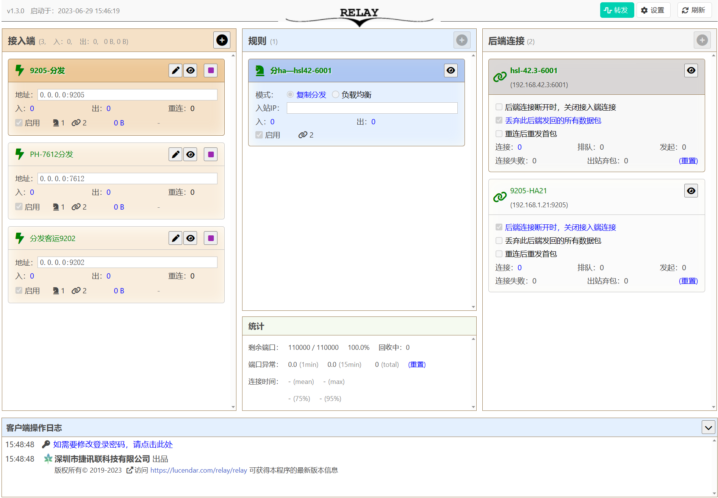Image resolution: width=718 pixels, height=498 pixels.
Task: Click the 深圳市捷讯联科技有限公司 company name
Action: pyautogui.click(x=102, y=459)
